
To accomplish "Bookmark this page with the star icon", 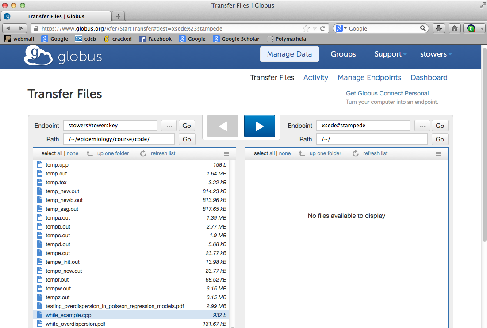I will (x=306, y=28).
